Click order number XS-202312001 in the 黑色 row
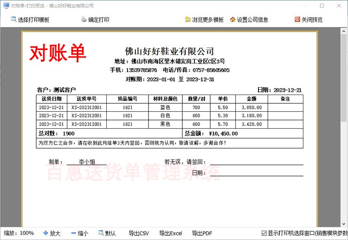The height and width of the screenshot is (240, 348). 87,124
